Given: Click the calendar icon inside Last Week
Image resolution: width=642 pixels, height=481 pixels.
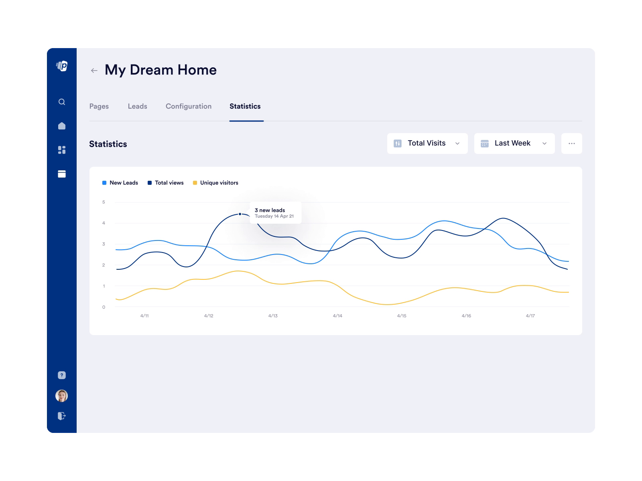Looking at the screenshot, I should click(485, 143).
